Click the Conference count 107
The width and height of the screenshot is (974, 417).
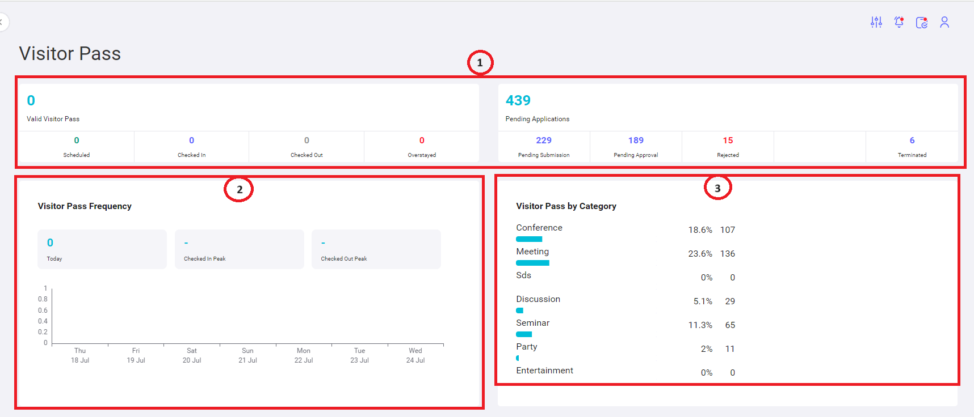pyautogui.click(x=728, y=230)
